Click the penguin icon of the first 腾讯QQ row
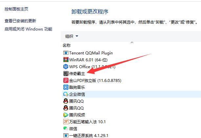This screenshot has height=138, width=201. point(66,101)
